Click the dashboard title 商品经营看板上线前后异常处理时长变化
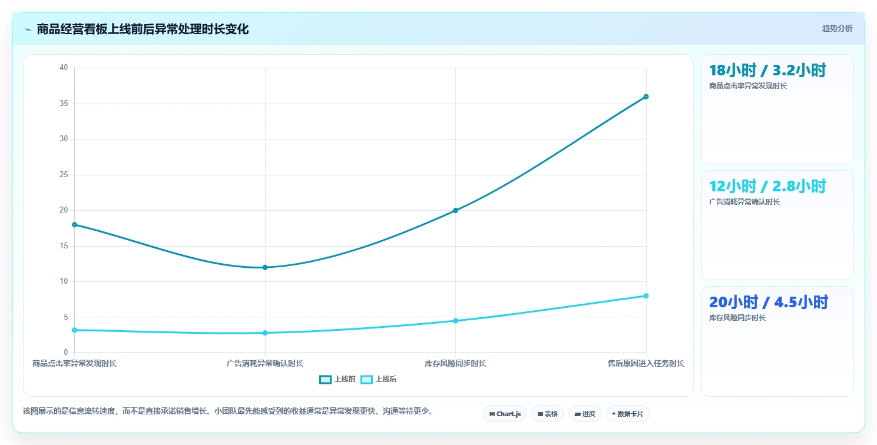This screenshot has height=445, width=877. pos(143,29)
